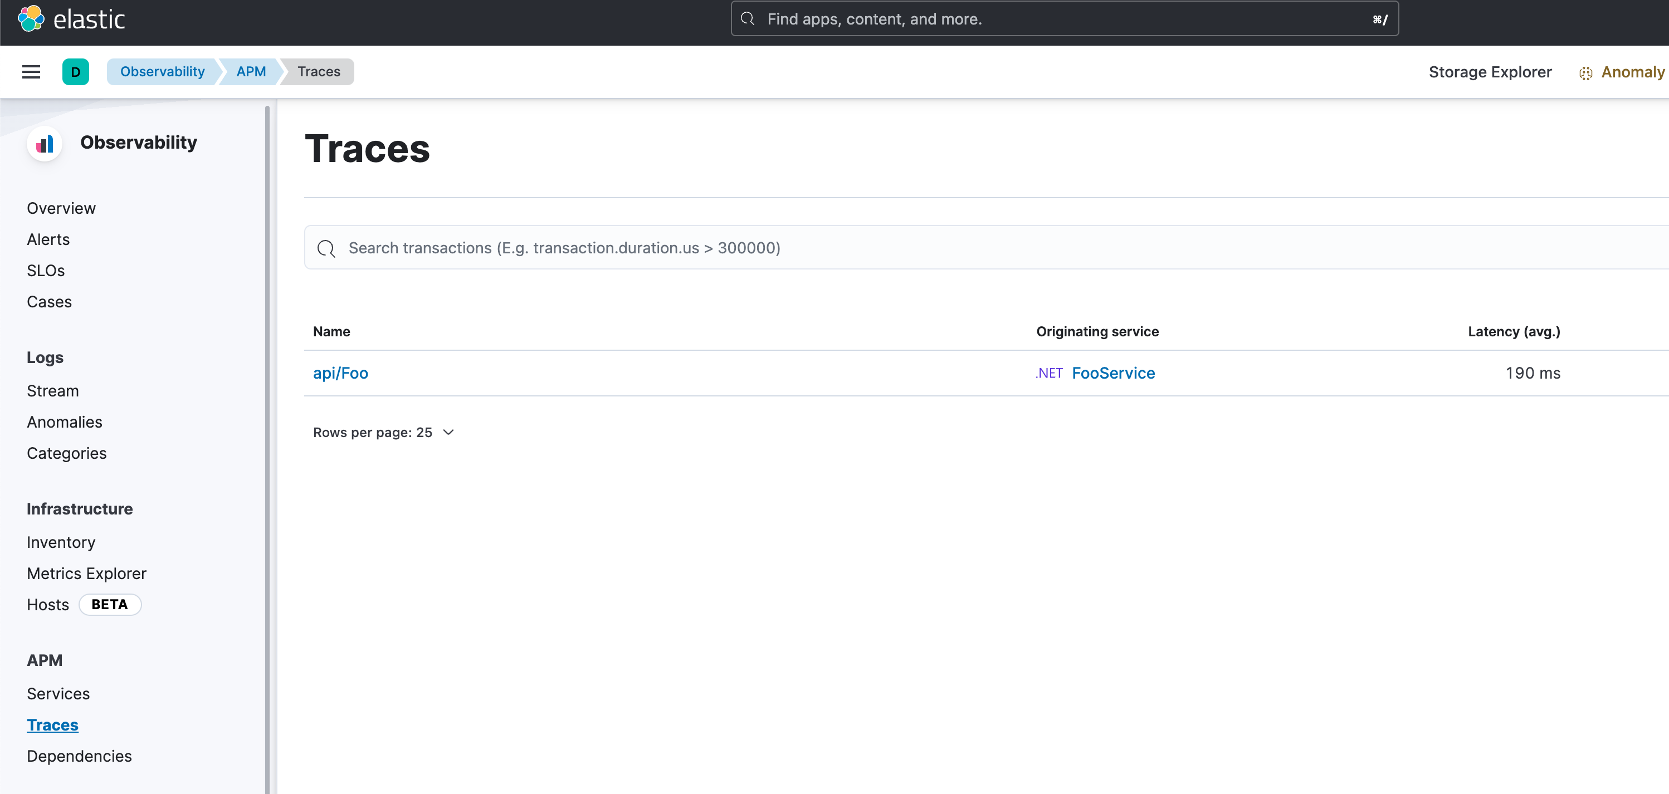Open the hamburger navigation menu
Screen dimensions: 1669x794
[x=31, y=72]
